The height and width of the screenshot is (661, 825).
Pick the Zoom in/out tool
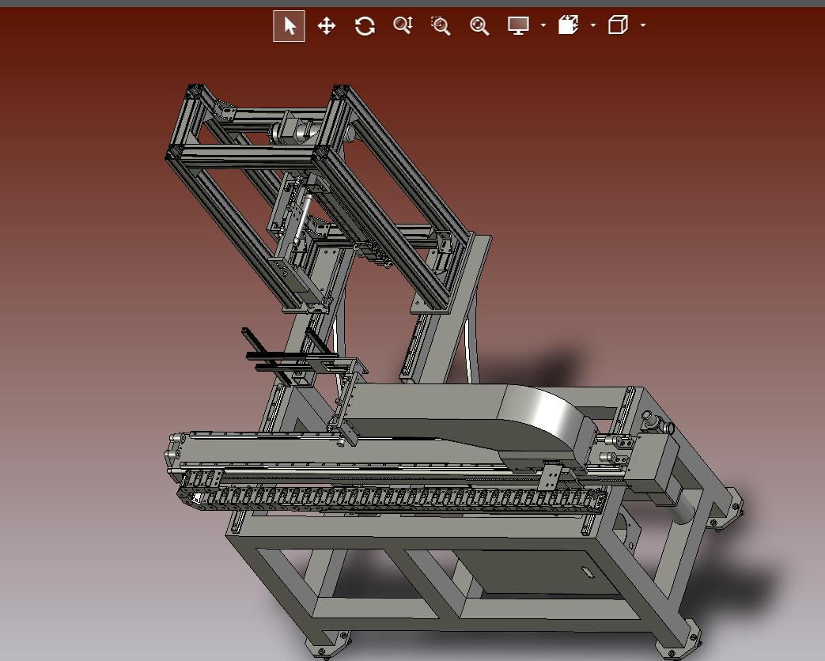(x=403, y=25)
